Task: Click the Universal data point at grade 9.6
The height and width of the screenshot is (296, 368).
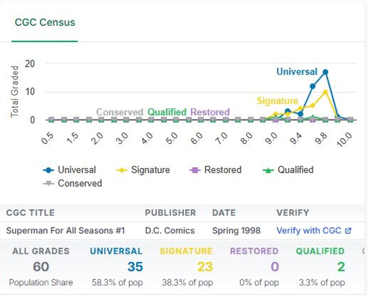Action: (x=313, y=86)
